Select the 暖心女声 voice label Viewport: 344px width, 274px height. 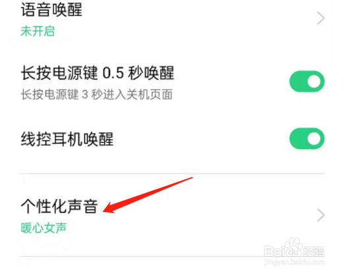click(43, 228)
